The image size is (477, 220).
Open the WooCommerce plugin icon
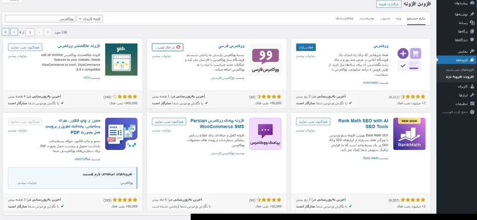click(409, 59)
